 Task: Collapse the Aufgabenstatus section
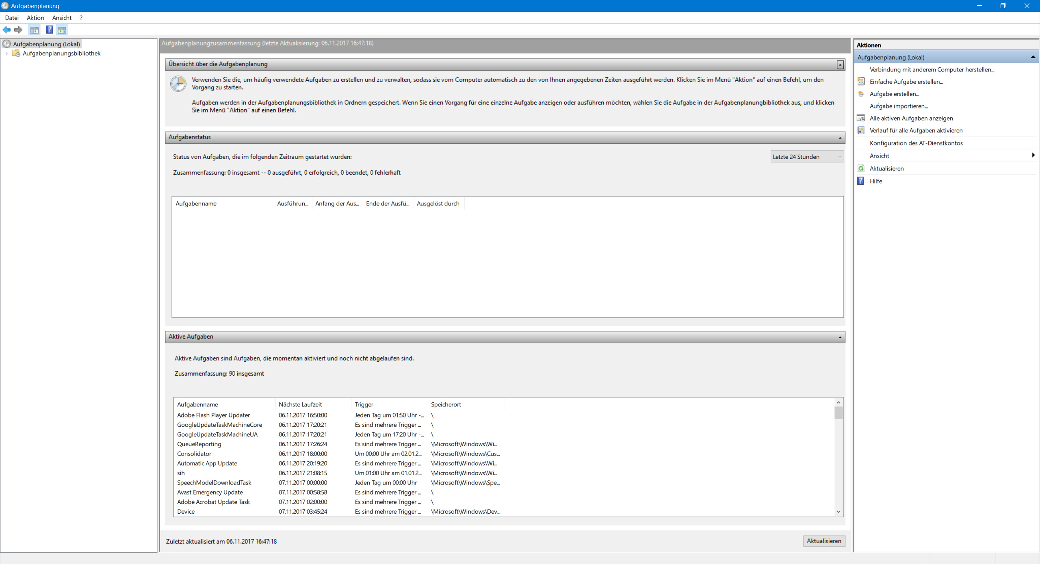(840, 138)
